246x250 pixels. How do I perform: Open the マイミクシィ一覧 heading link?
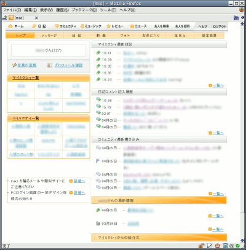pyautogui.click(x=26, y=78)
